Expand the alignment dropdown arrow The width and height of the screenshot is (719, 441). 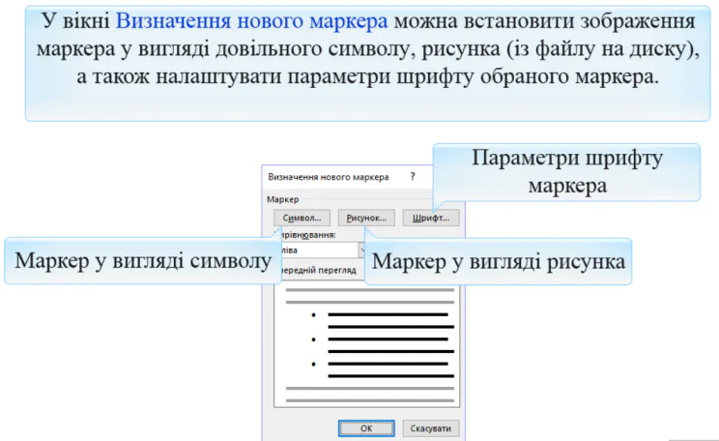[x=361, y=250]
